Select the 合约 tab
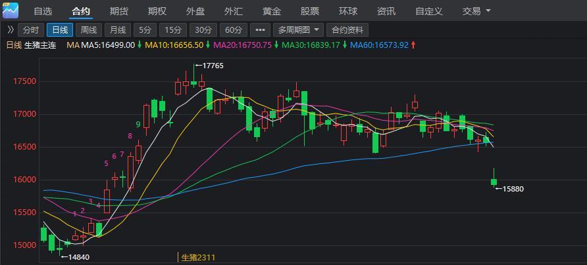The height and width of the screenshot is (265, 587). click(81, 11)
